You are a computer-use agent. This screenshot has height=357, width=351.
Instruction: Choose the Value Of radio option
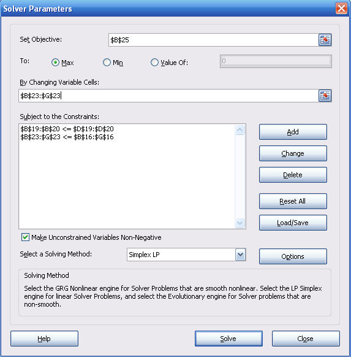pyautogui.click(x=154, y=63)
